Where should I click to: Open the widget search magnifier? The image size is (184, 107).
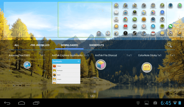point(169,45)
